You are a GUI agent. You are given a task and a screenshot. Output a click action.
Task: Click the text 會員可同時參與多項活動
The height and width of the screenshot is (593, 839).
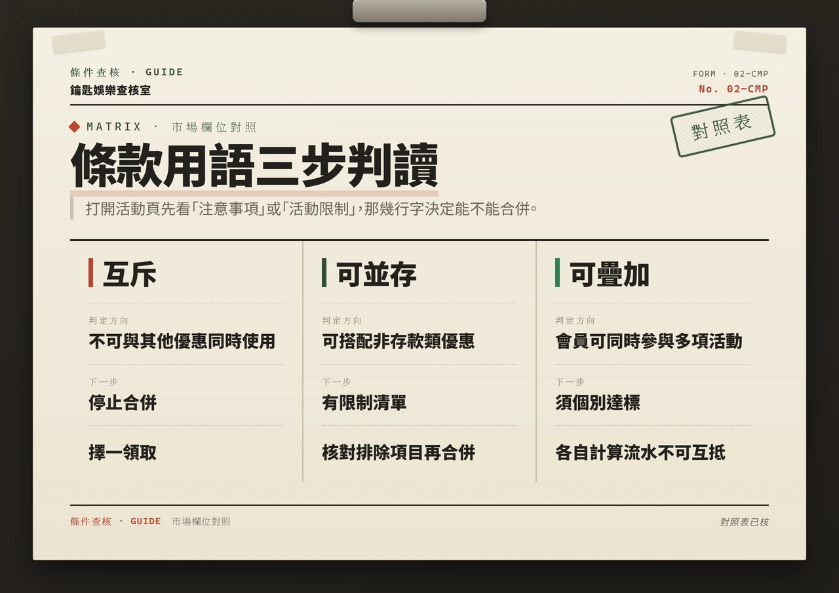tap(649, 341)
